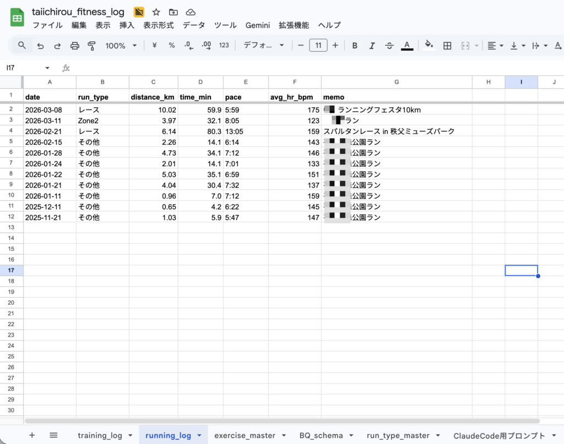Viewport: 564px width, 444px height.
Task: Open the fill color bucket picker
Action: tap(429, 46)
